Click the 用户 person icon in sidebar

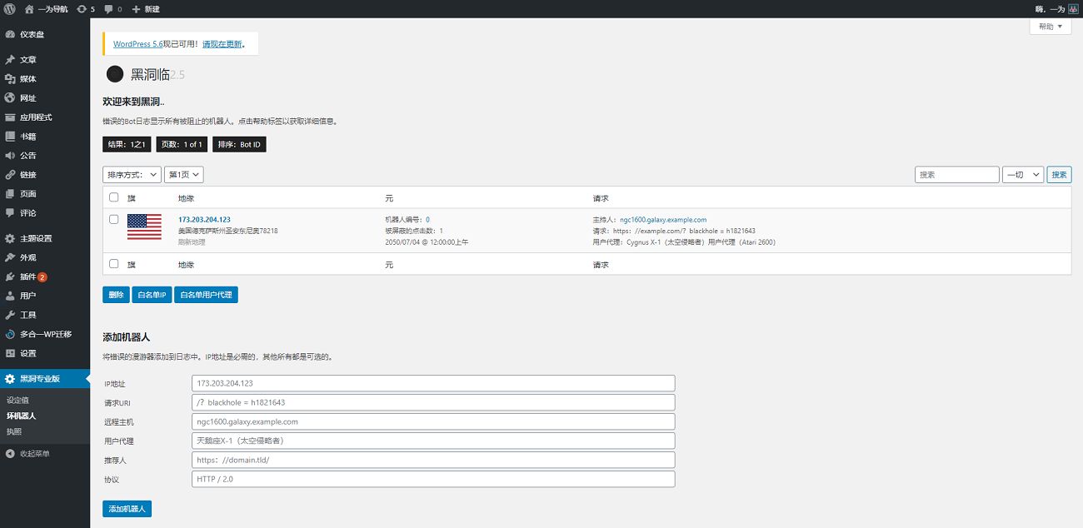click(10, 296)
